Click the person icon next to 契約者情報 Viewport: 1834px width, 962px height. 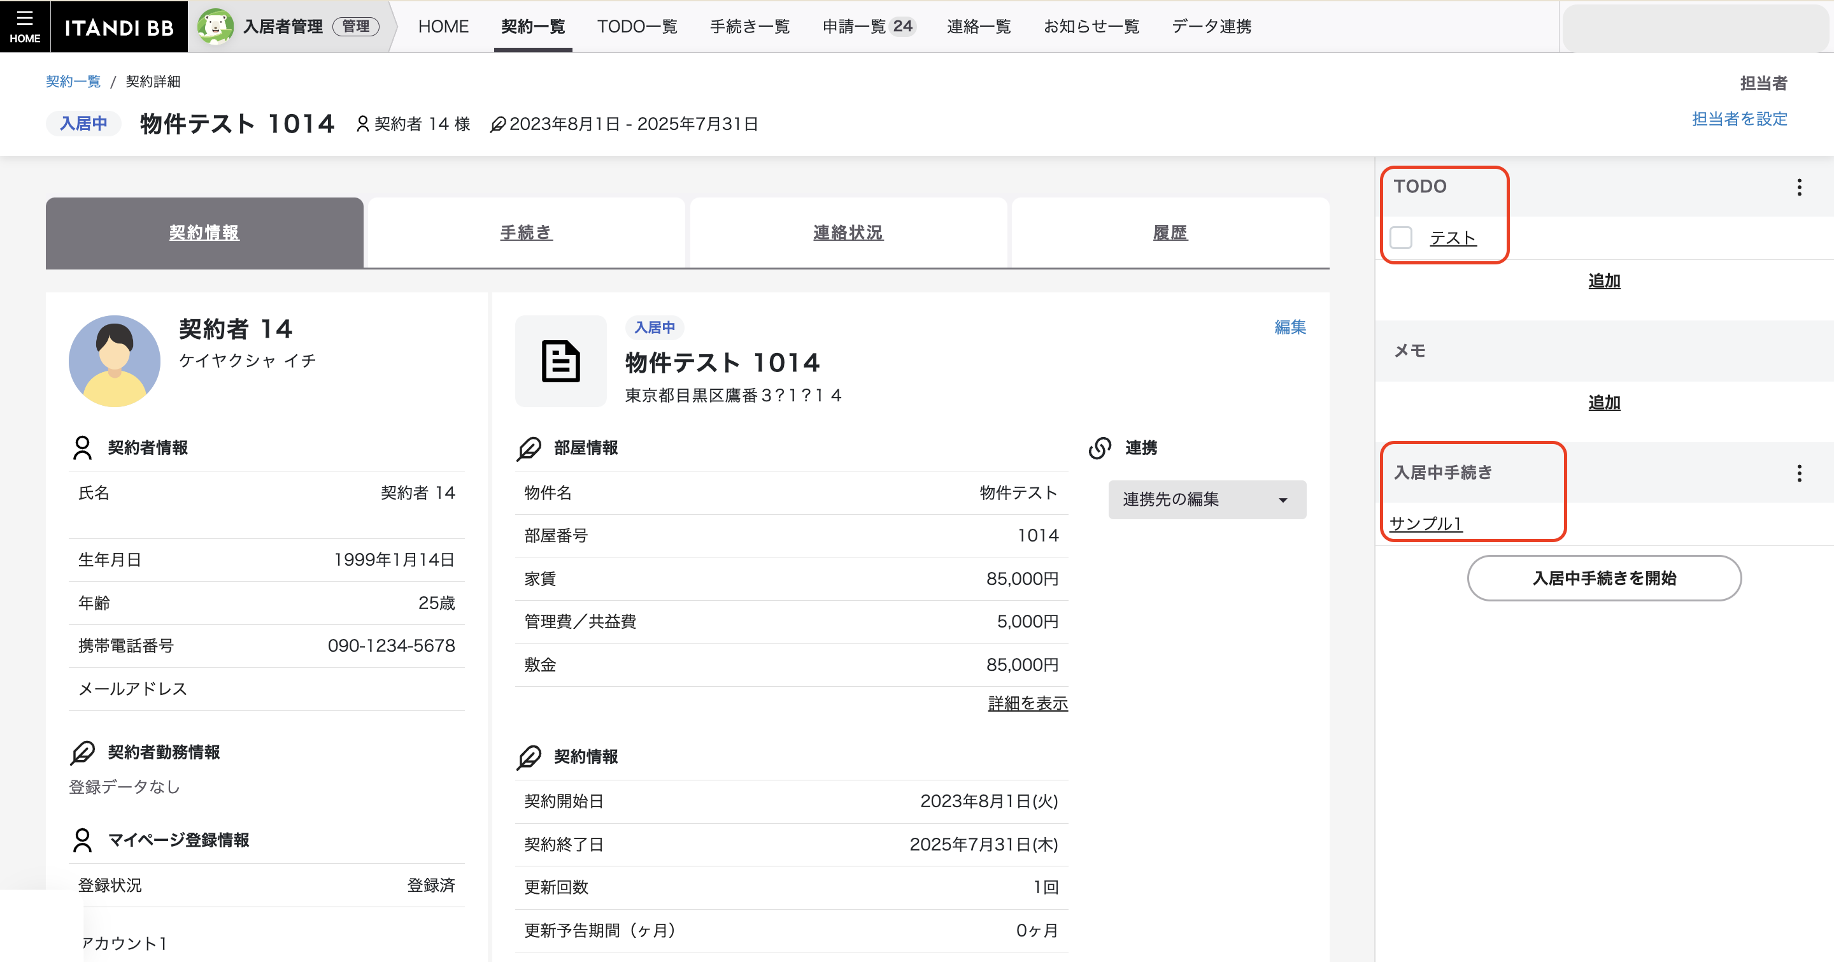pos(83,448)
